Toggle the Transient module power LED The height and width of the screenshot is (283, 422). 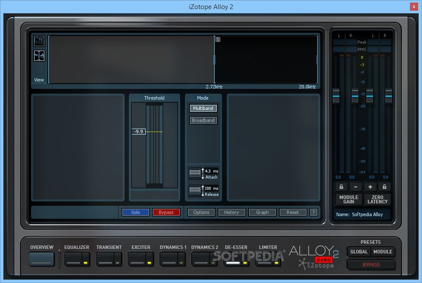pos(117,263)
